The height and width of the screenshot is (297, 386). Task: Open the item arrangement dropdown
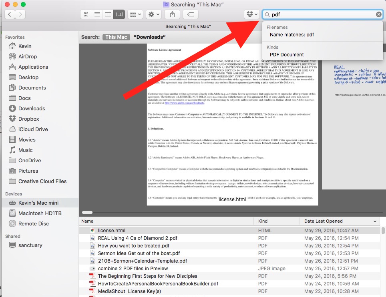tap(135, 14)
